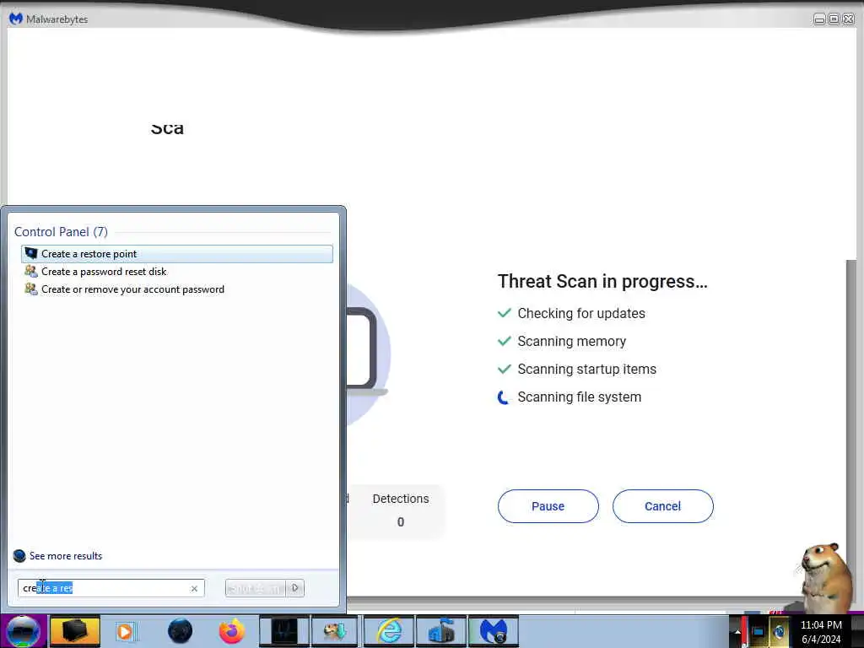Image resolution: width=864 pixels, height=648 pixels.
Task: Click the Detections count card
Action: 401,510
